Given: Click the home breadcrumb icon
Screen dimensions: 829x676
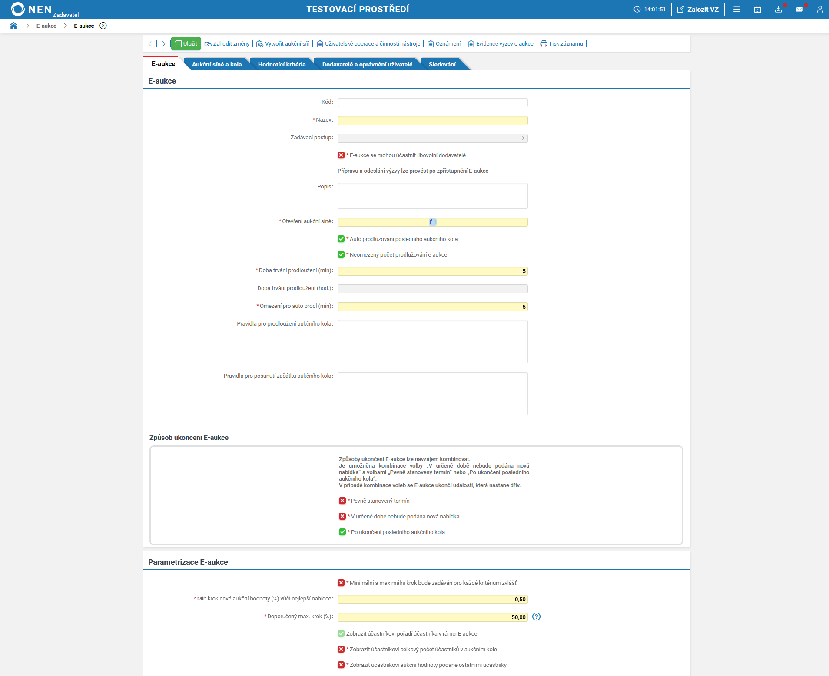Looking at the screenshot, I should pos(13,26).
